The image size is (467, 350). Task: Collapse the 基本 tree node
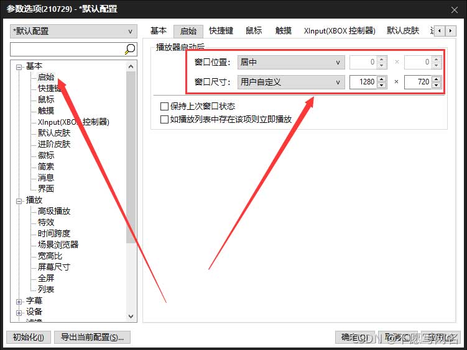pos(19,66)
